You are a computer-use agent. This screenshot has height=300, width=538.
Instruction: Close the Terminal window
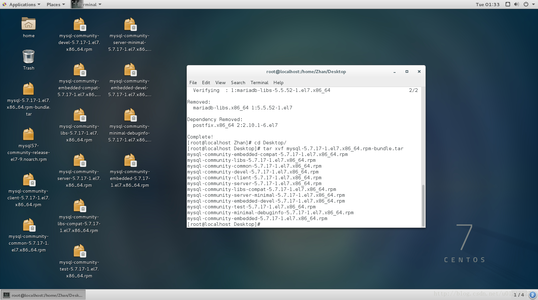pyautogui.click(x=419, y=72)
